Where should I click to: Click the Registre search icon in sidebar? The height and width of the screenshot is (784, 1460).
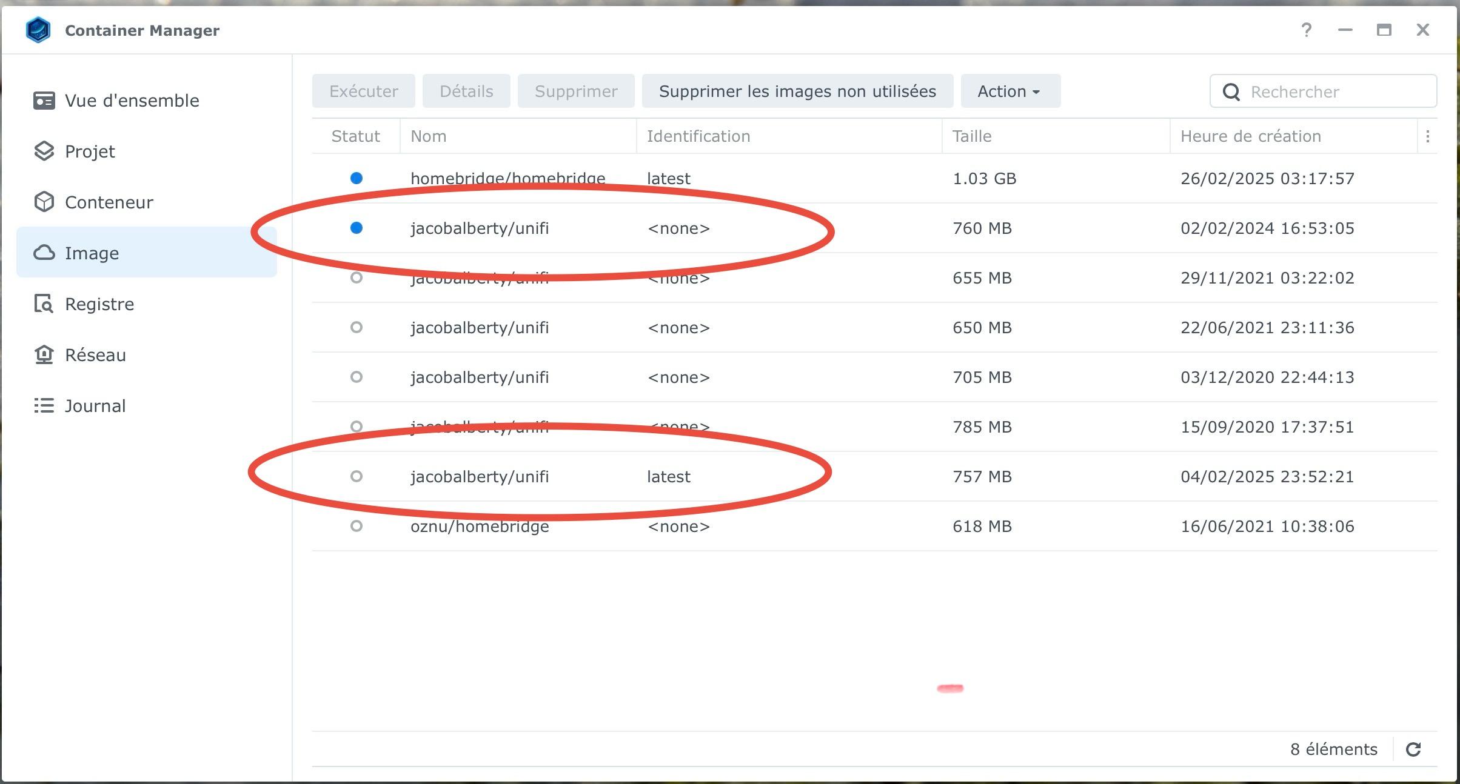(44, 304)
